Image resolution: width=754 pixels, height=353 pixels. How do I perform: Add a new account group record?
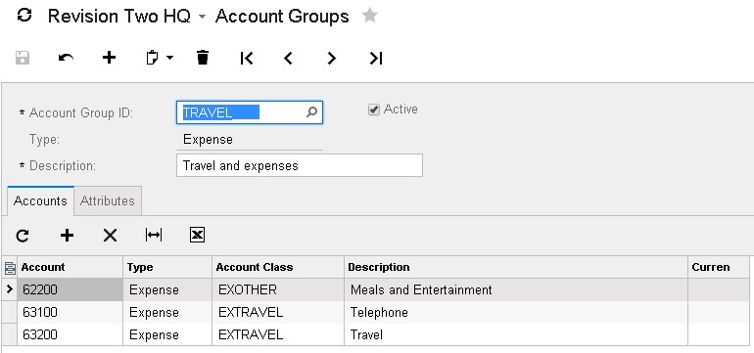[109, 58]
